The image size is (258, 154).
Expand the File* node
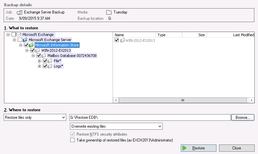point(39,61)
